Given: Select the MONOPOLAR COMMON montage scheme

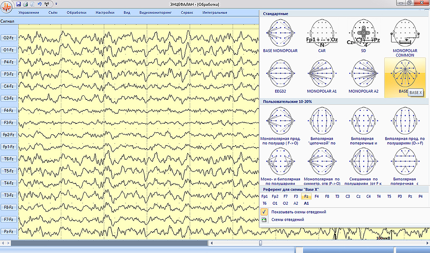Looking at the screenshot, I should (x=405, y=38).
